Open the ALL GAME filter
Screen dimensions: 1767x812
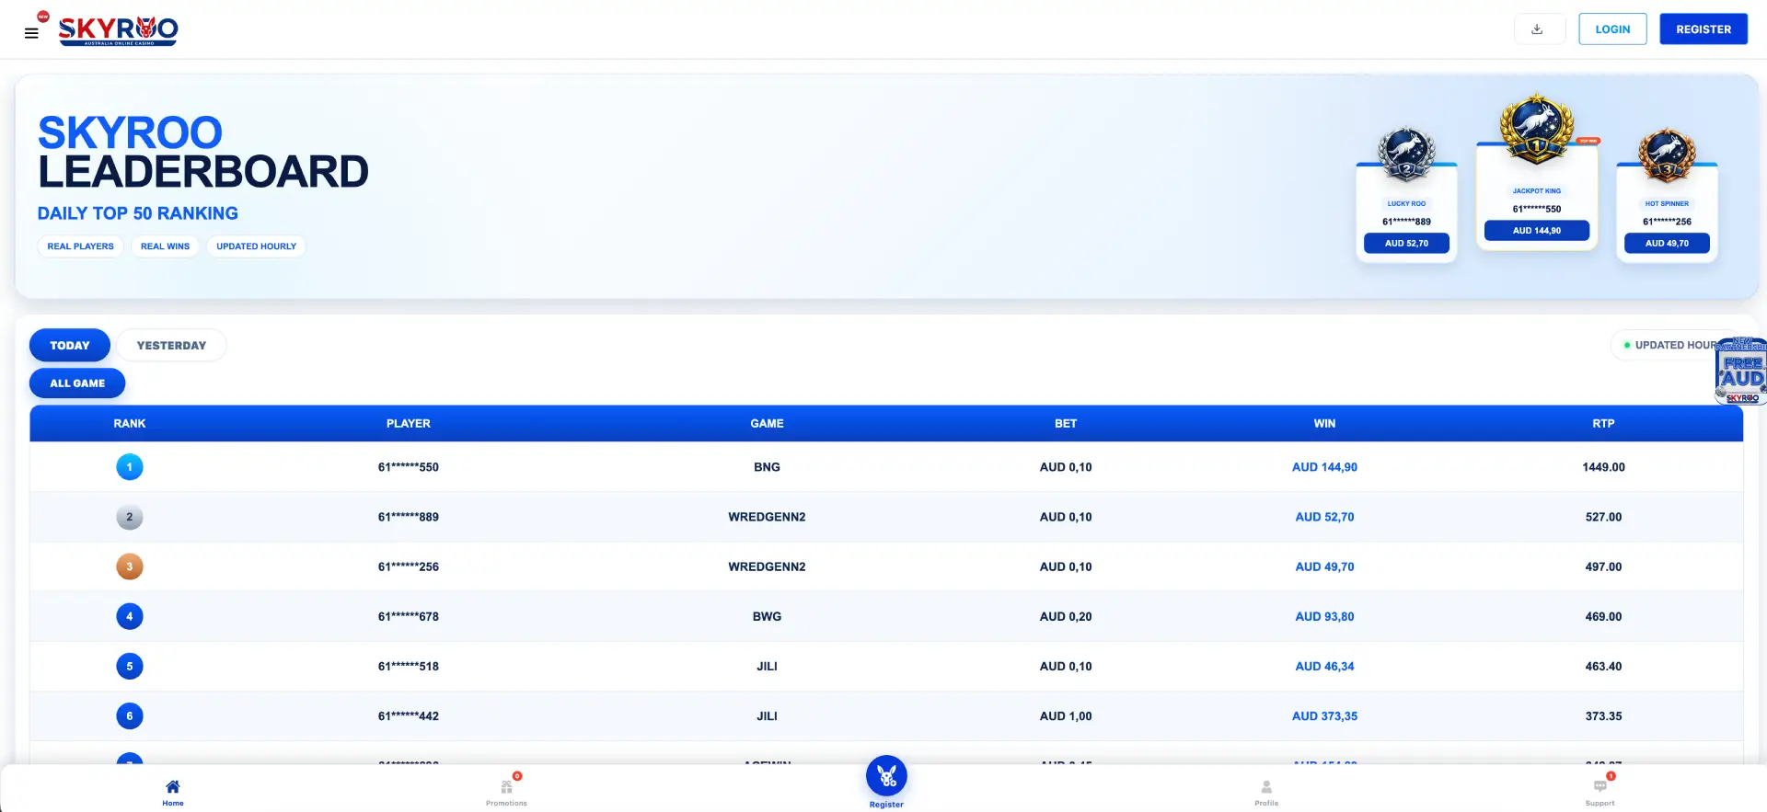77,383
